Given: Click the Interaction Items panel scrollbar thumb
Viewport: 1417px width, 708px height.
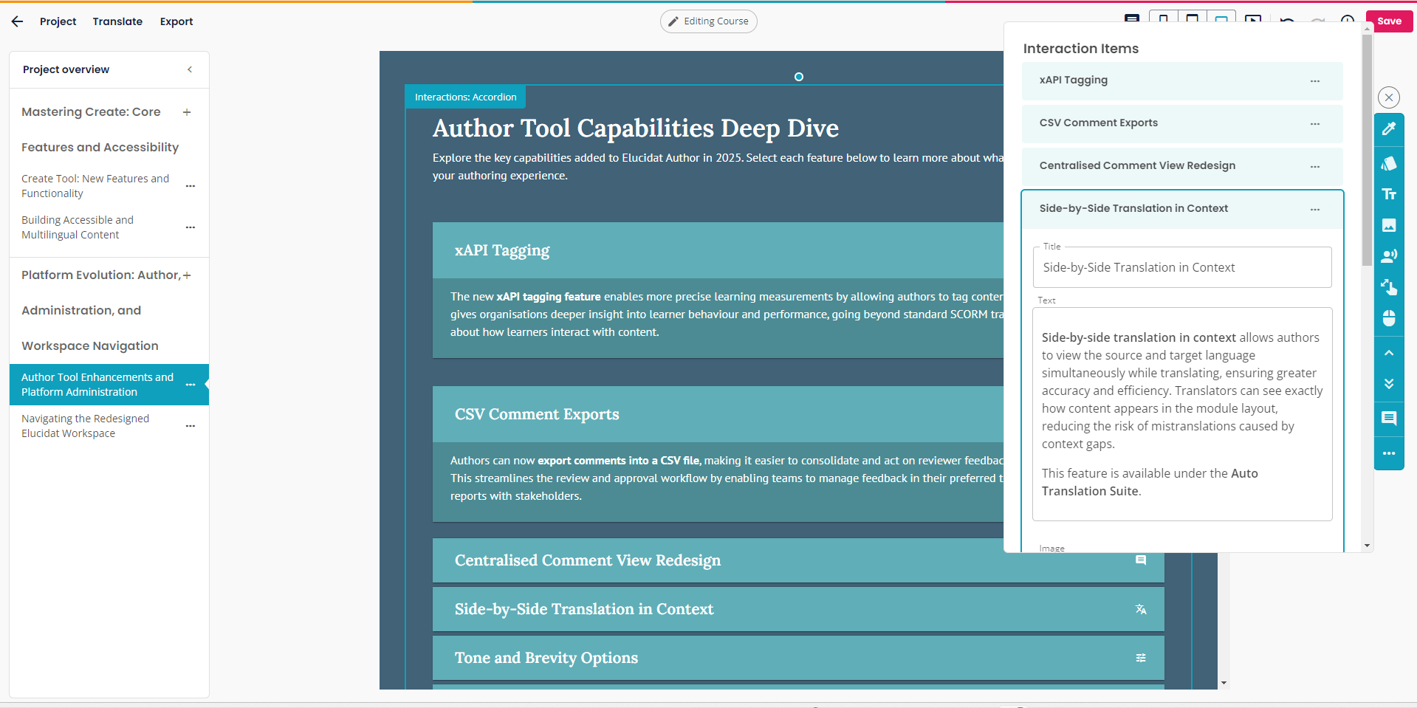Looking at the screenshot, I should (1367, 150).
